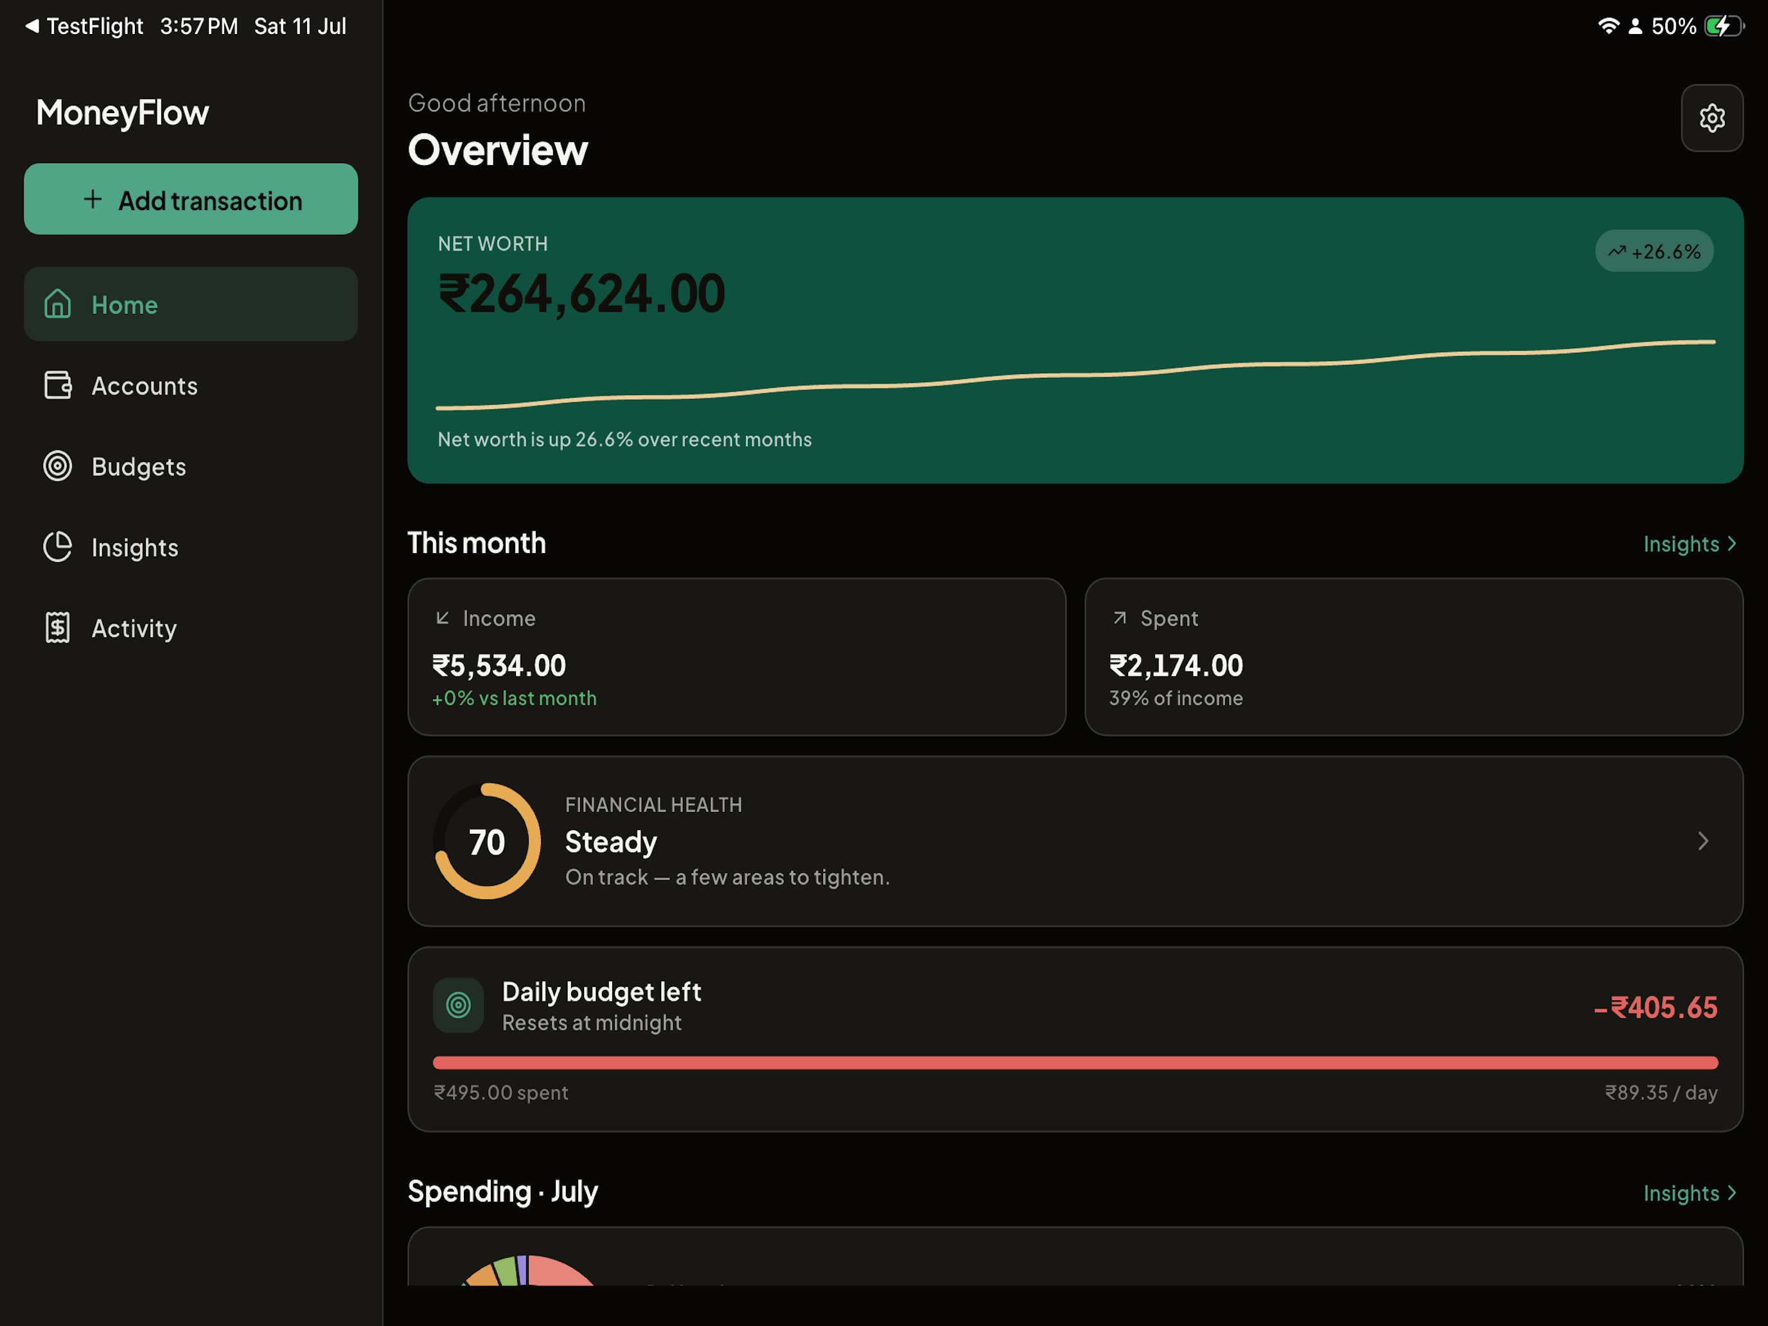Open settings via the gear icon
The image size is (1768, 1326).
pos(1711,118)
